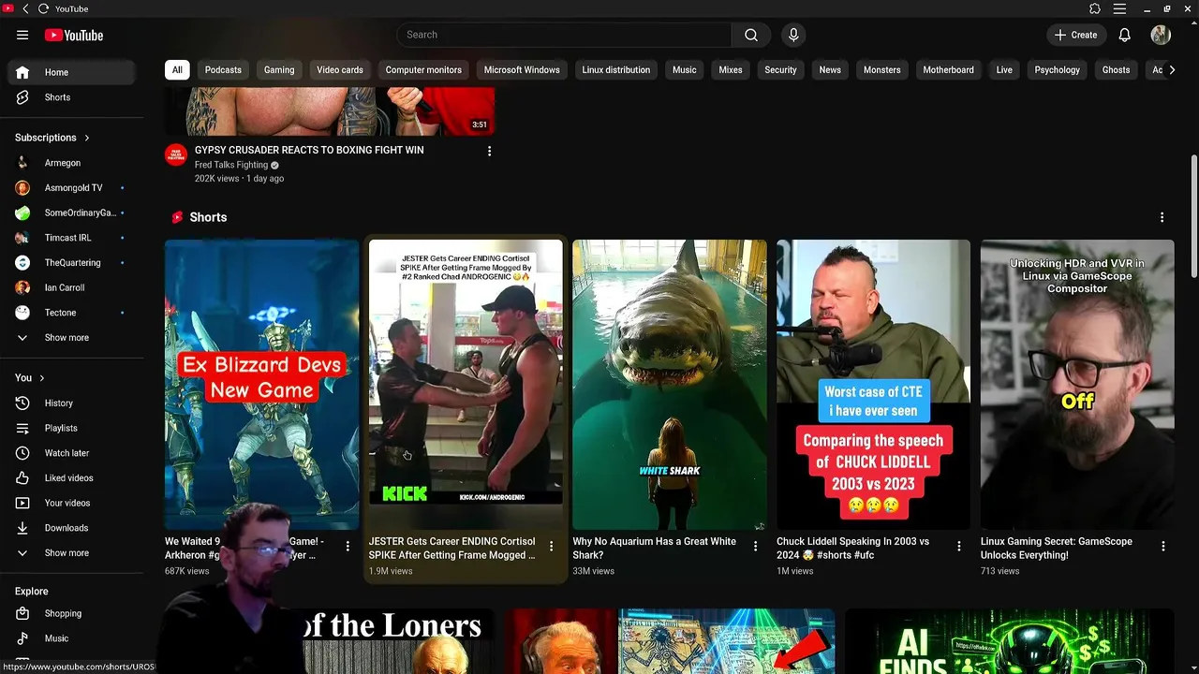Open the browser window menu icon
The height and width of the screenshot is (674, 1199).
(1119, 8)
